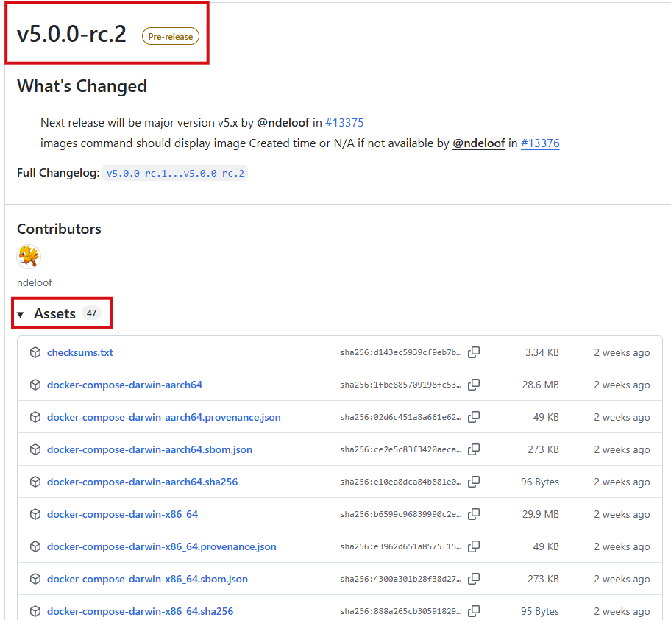Click the package icon beside docker-compose-darwin-x86_64.provenance.json
This screenshot has width=671, height=620.
35,546
